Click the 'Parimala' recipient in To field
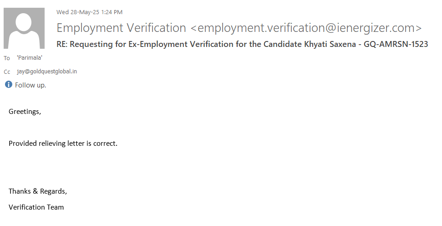This screenshot has width=442, height=226. [x=30, y=57]
